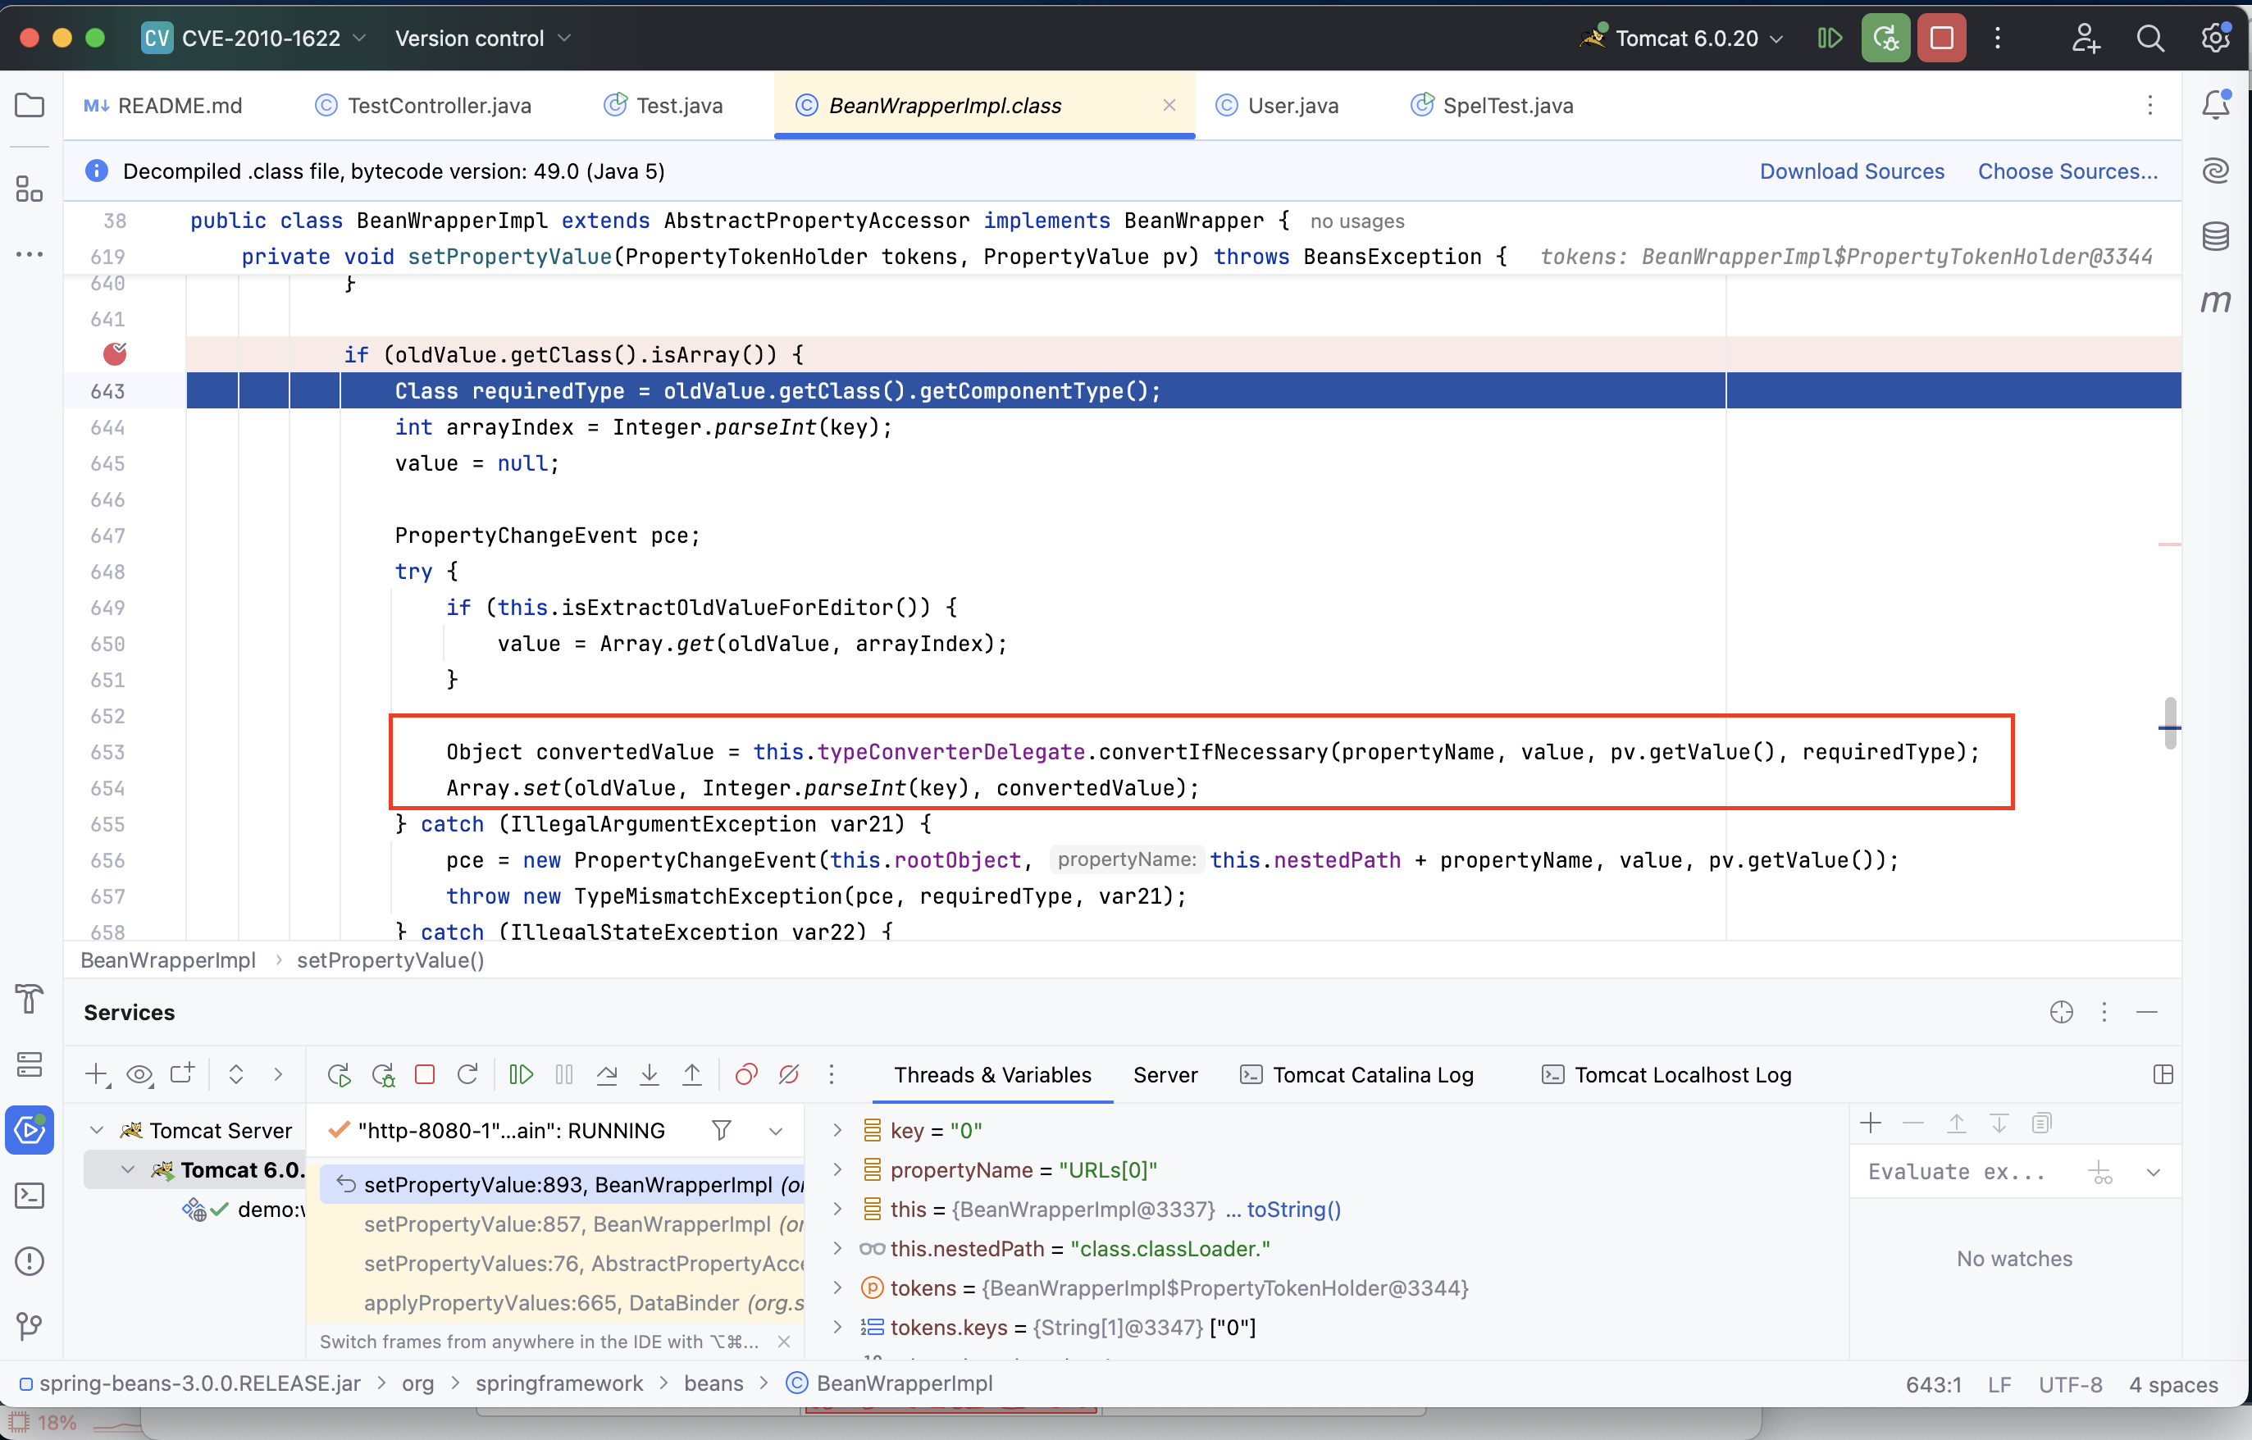Open View Breakpoints icon

pos(745,1074)
